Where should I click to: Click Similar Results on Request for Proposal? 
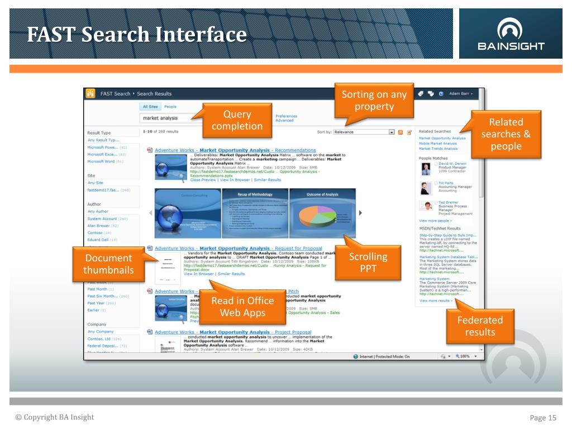(231, 274)
